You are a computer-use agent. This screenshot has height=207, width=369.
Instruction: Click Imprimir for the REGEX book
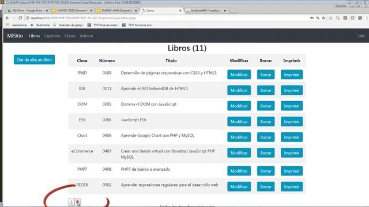[x=292, y=187]
